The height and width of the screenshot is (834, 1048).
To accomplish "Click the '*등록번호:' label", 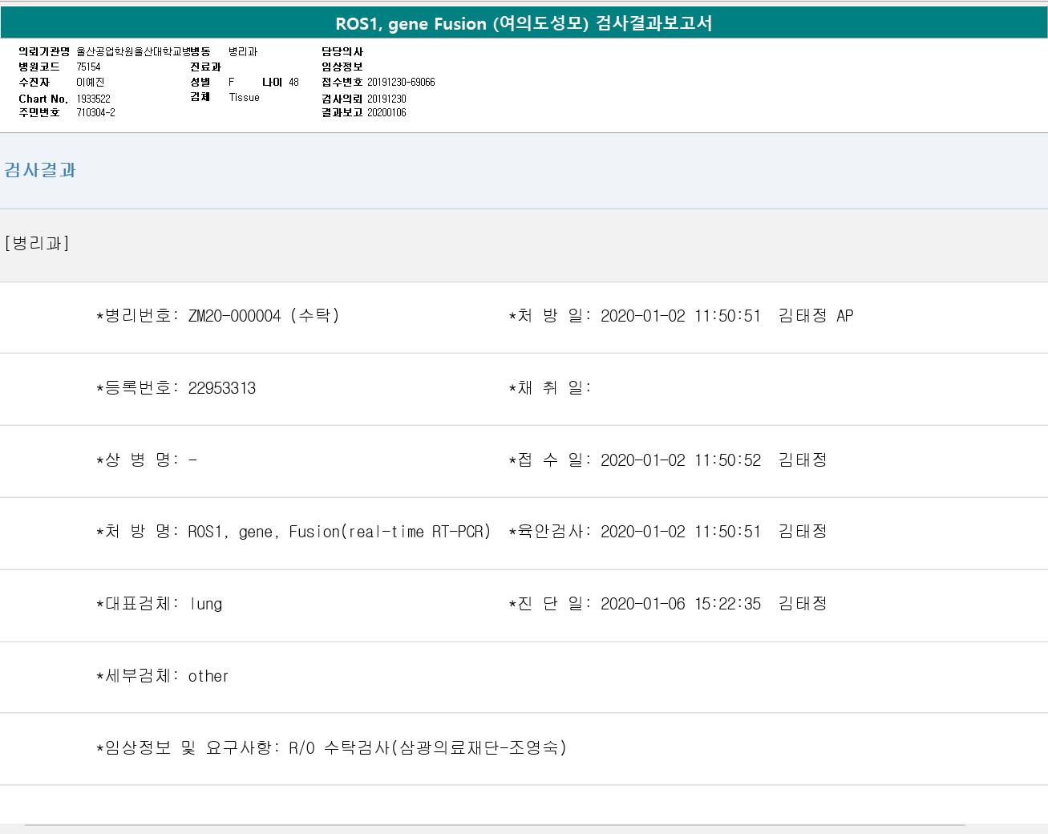I will point(138,388).
